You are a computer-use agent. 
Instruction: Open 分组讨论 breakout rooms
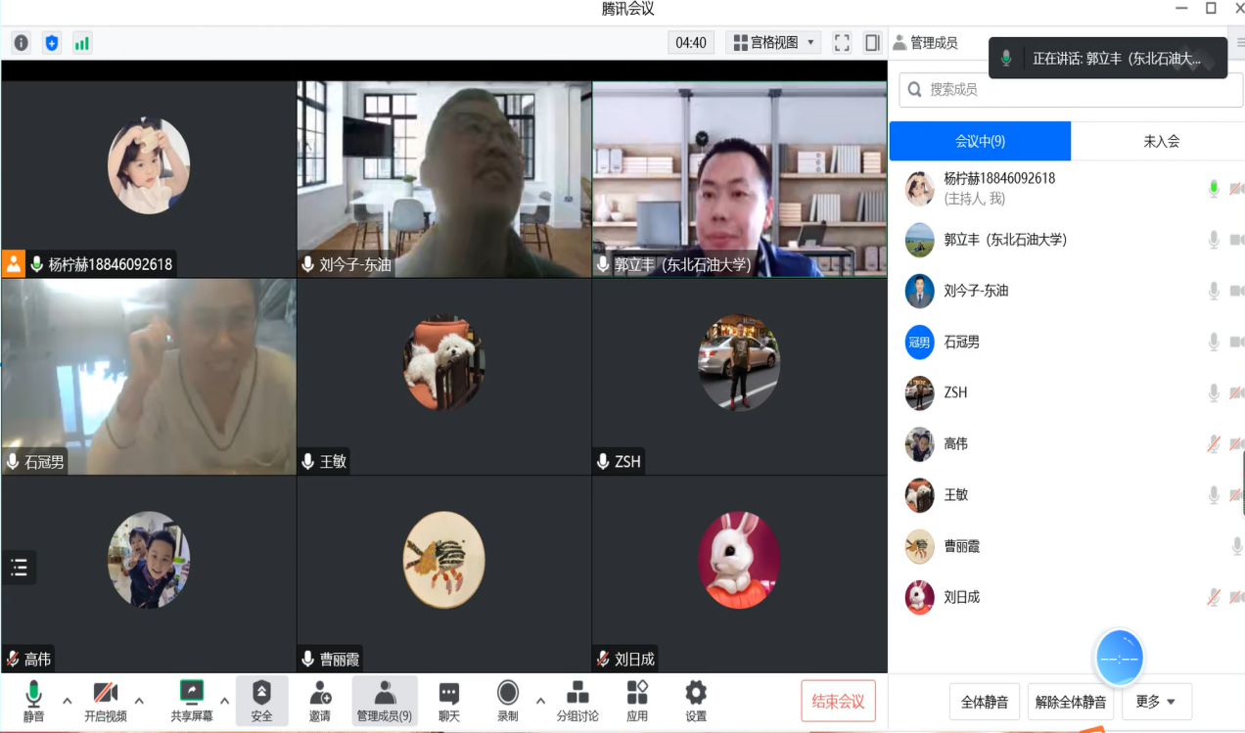click(x=577, y=694)
